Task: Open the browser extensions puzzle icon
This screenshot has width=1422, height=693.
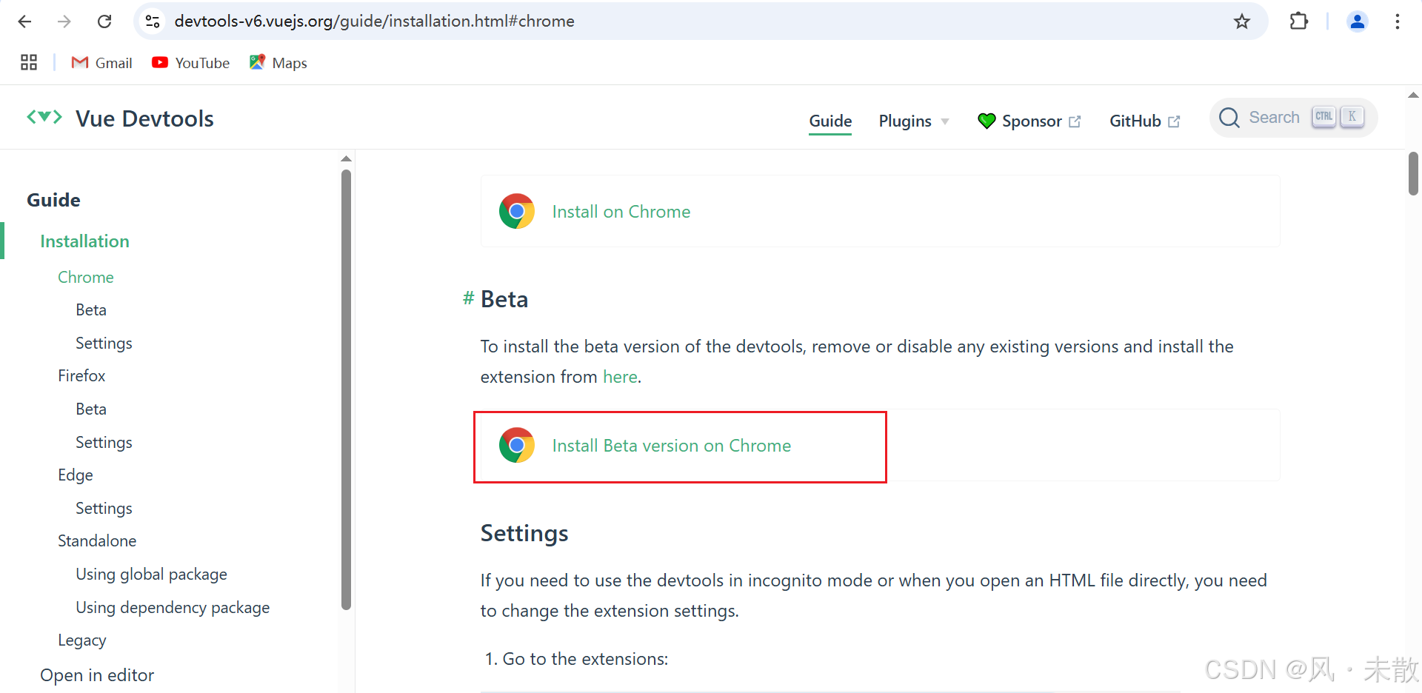Action: [1299, 21]
